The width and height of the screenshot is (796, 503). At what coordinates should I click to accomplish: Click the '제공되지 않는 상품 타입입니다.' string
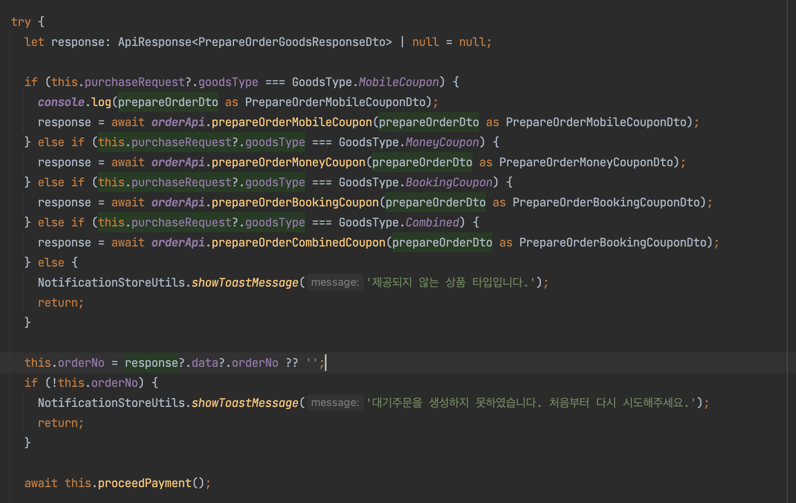451,282
